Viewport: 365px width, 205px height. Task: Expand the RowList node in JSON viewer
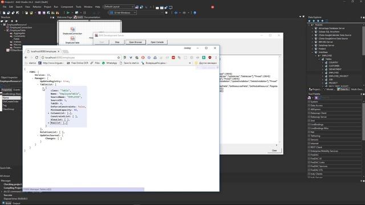tap(48, 123)
